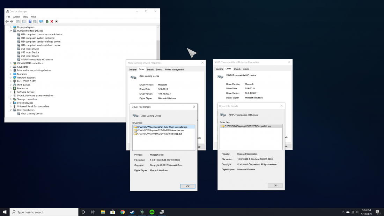
Task: Click the Disable device down-arrow toolbar icon
Action: (x=56, y=22)
